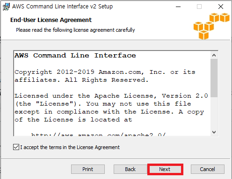The width and height of the screenshot is (232, 179).
Task: Cancel the AWS CLI installation
Action: coord(208,169)
